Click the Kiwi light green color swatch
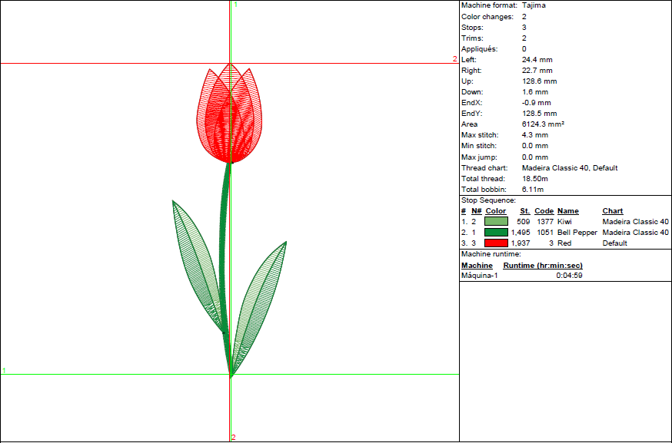The width and height of the screenshot is (672, 443). click(x=496, y=221)
